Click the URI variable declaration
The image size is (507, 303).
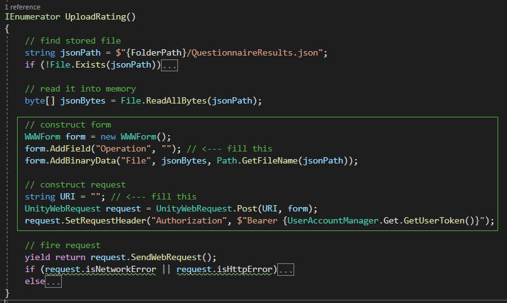68,196
